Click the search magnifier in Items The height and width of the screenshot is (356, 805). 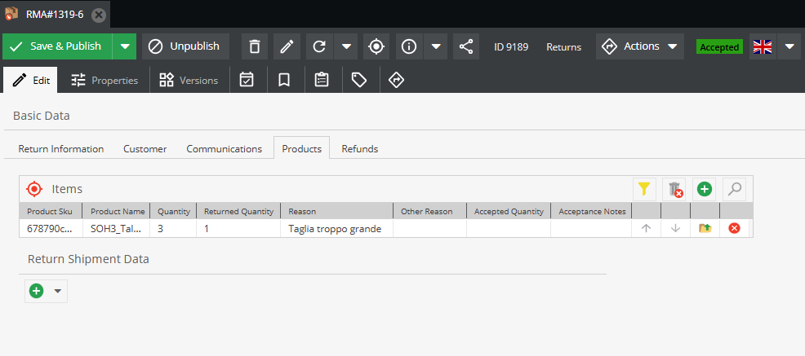(735, 189)
